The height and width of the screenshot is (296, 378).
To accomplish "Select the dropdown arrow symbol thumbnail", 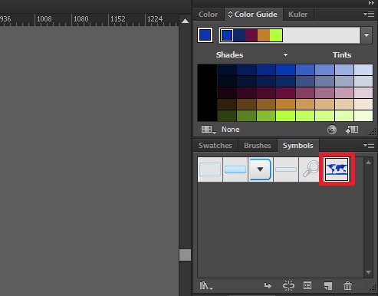I will click(260, 169).
